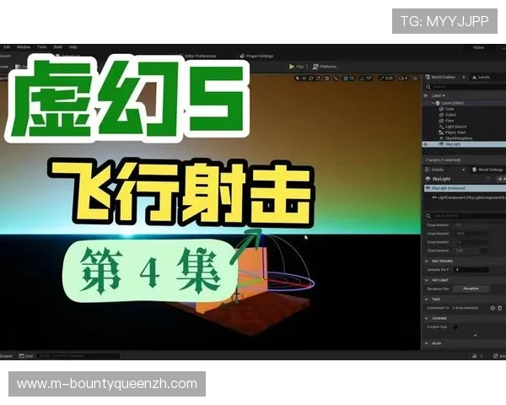Activate the select mode viewport tool

298,78
